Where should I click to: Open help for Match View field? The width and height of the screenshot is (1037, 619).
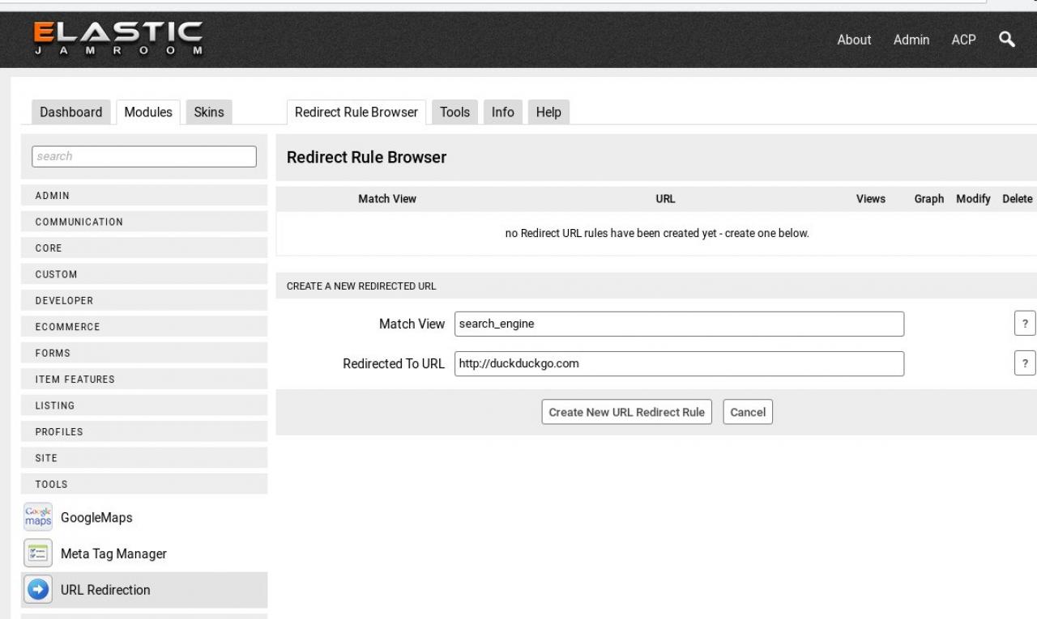tap(1025, 324)
